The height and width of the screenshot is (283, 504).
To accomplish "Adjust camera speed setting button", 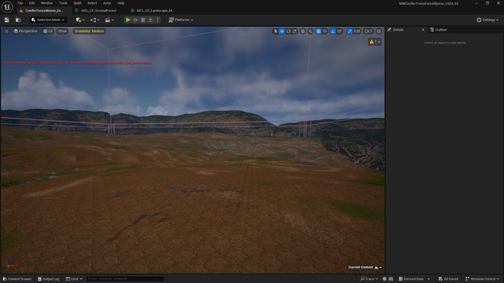I will click(x=368, y=31).
